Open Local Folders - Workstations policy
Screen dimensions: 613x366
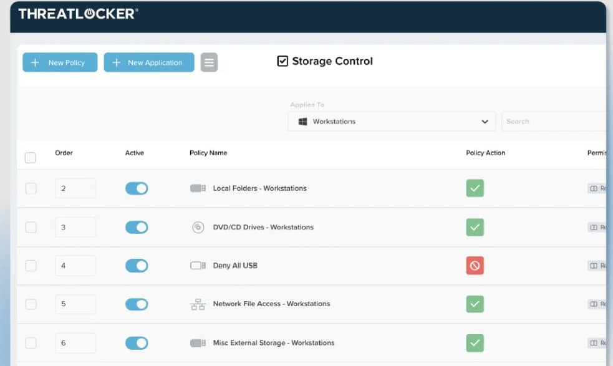(x=259, y=188)
